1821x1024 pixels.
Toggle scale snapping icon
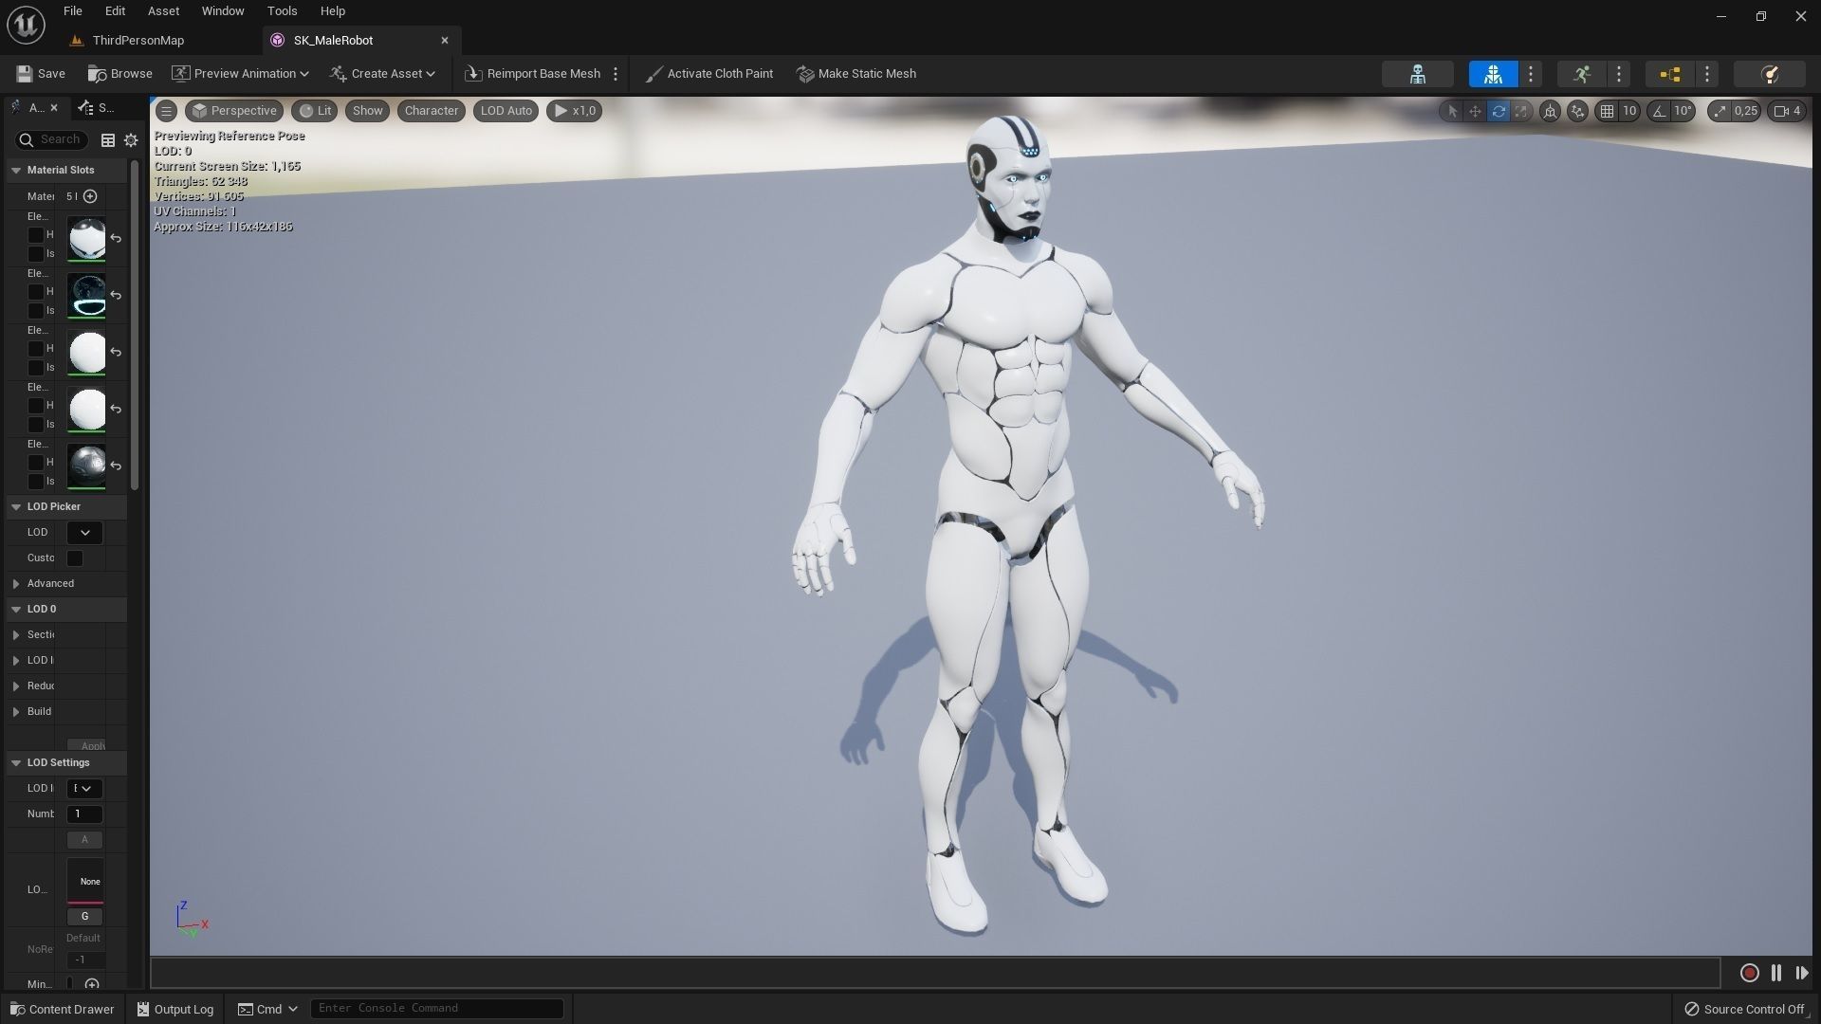coord(1720,111)
